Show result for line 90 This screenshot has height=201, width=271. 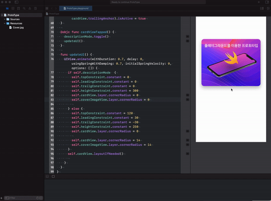[187, 131]
